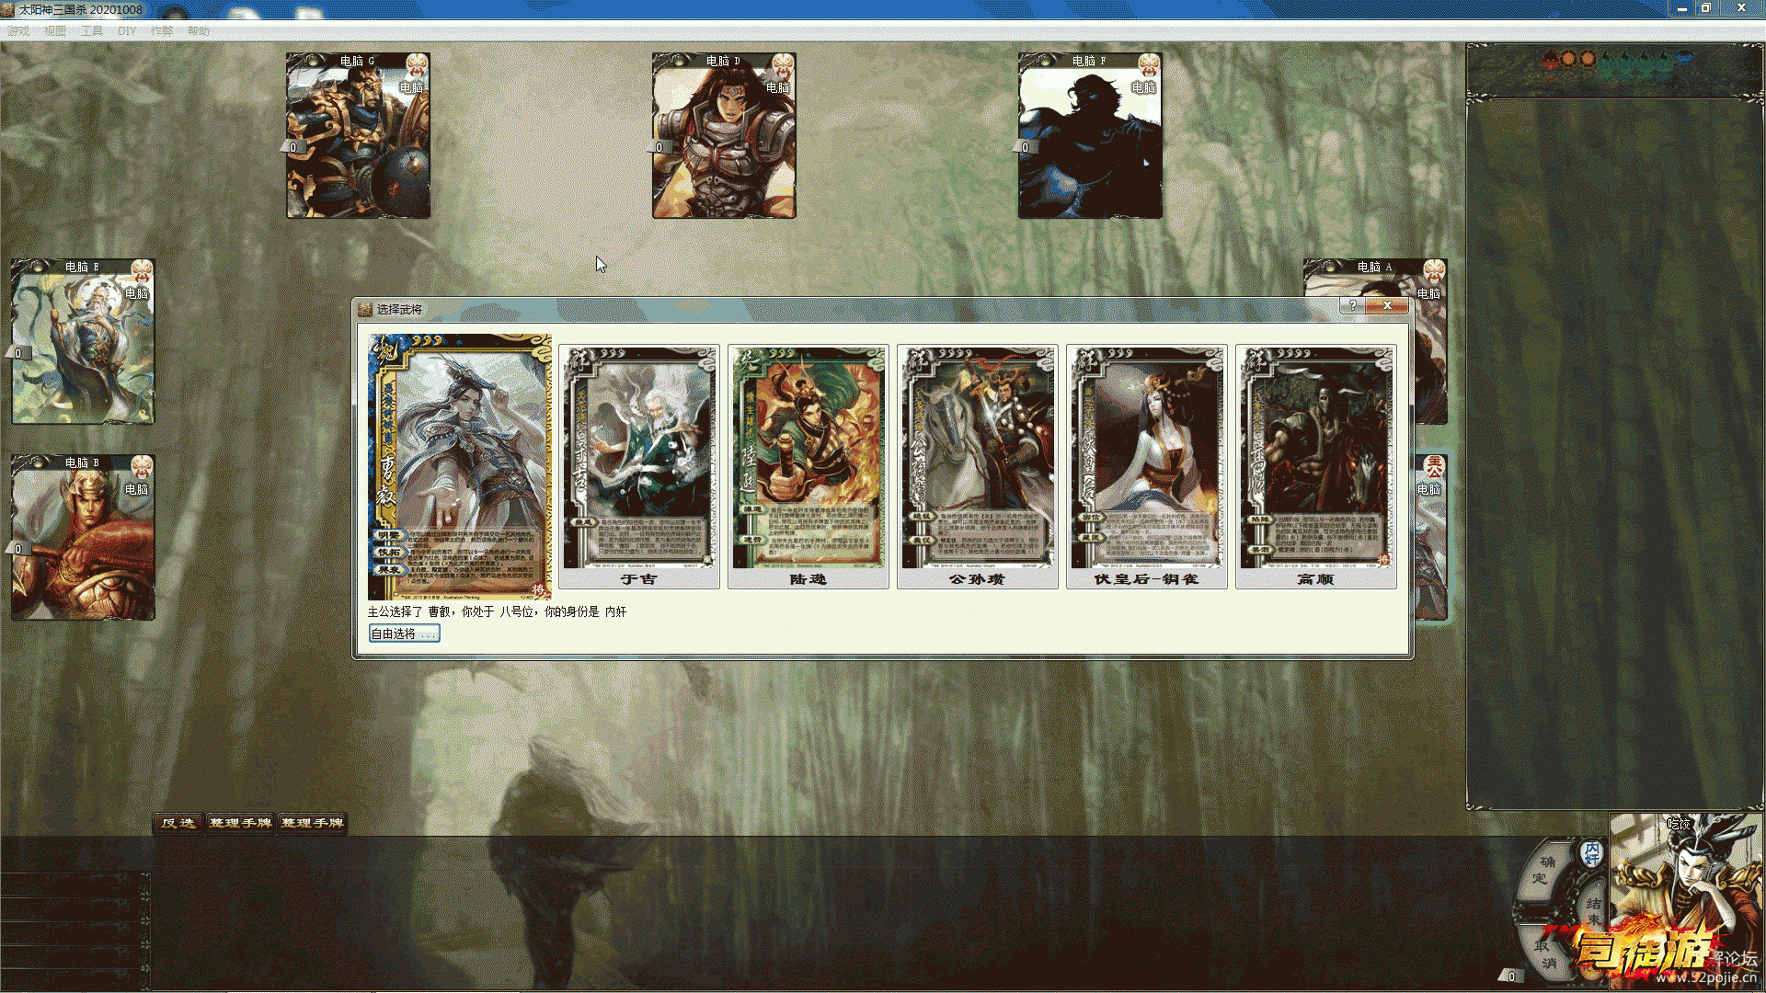Image resolution: width=1766 pixels, height=993 pixels.
Task: Open the 作弊 menu
Action: point(162,30)
